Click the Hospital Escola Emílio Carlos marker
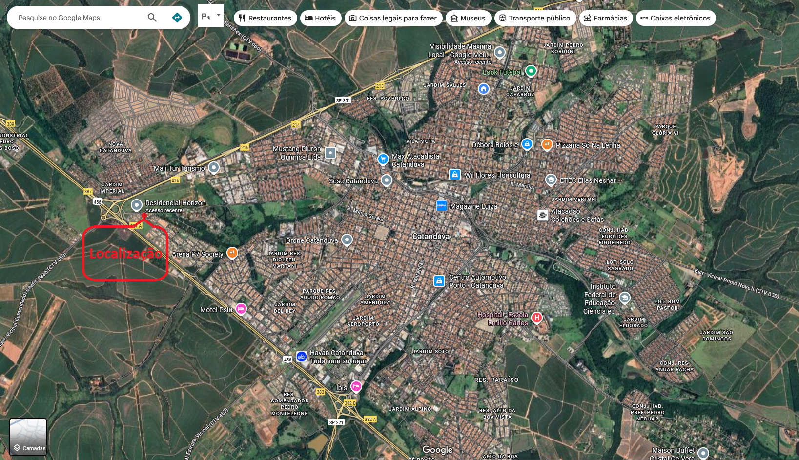 click(537, 318)
